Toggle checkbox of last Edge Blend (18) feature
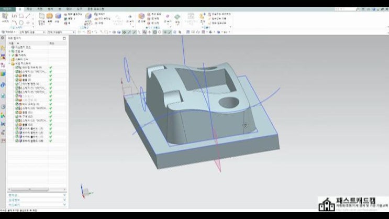This screenshot has height=219, width=389. pyautogui.click(x=18, y=141)
